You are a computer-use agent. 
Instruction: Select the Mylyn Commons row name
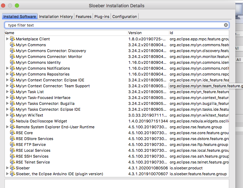point(31,45)
